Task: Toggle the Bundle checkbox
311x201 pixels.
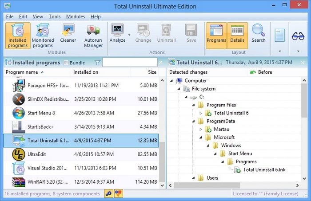Action: (67, 63)
